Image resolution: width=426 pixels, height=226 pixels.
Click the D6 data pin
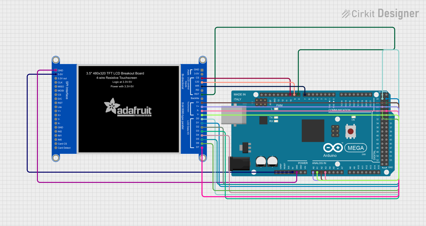point(202,143)
